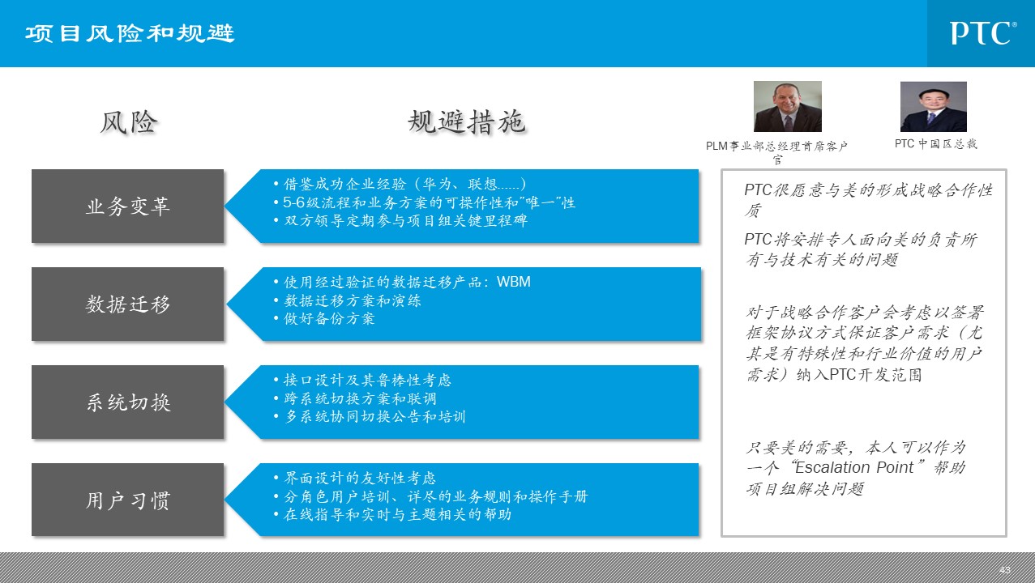
Task: Click bullet 多系统协同切换公告和培训
Action: tap(370, 417)
